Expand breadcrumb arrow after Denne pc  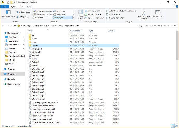(33, 26)
